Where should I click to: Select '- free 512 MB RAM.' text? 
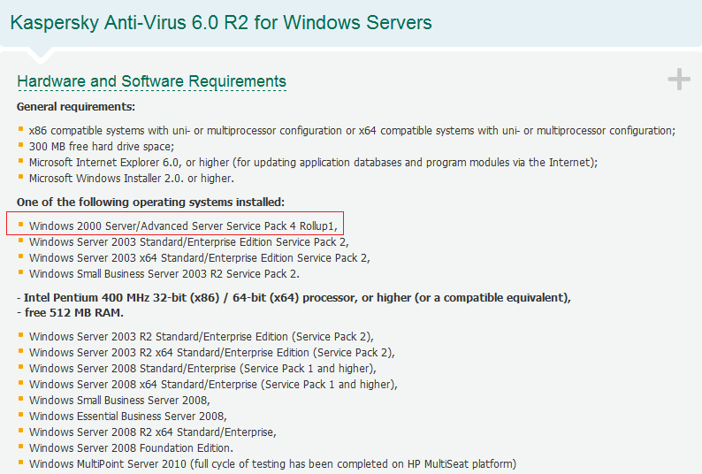coord(71,313)
